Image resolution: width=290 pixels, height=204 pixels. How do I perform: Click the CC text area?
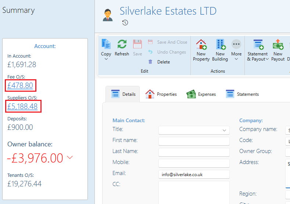[194, 192]
